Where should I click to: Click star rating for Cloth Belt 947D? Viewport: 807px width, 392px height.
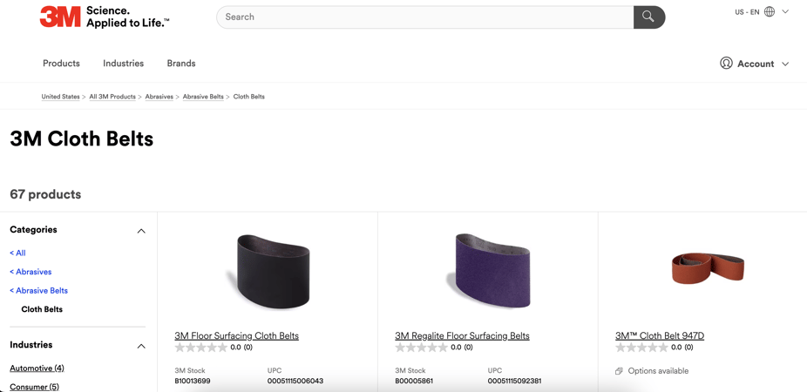641,348
